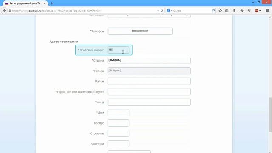
Task: Click the magnifier search icon in the search box
Action: point(213,11)
